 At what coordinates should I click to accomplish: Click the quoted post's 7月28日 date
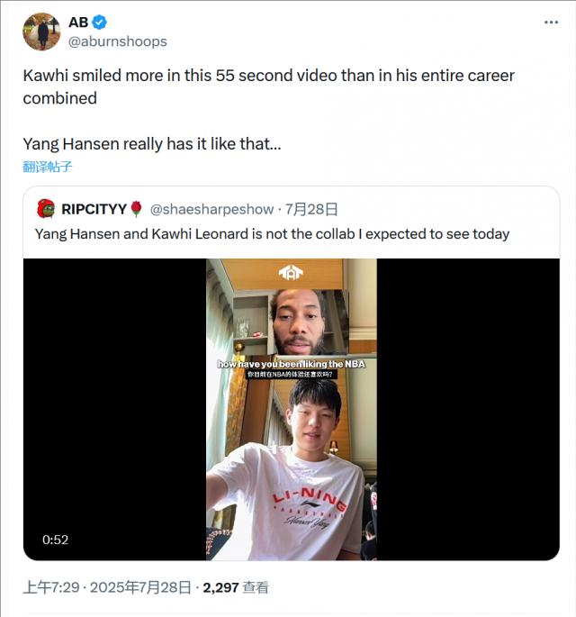[311, 209]
